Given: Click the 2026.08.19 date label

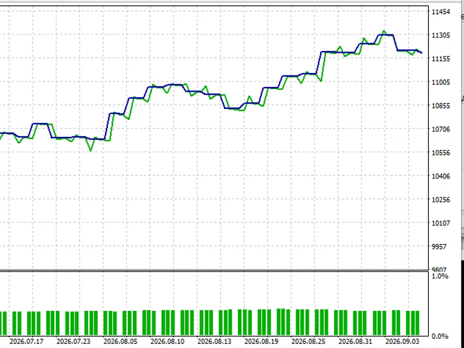Looking at the screenshot, I should (262, 342).
